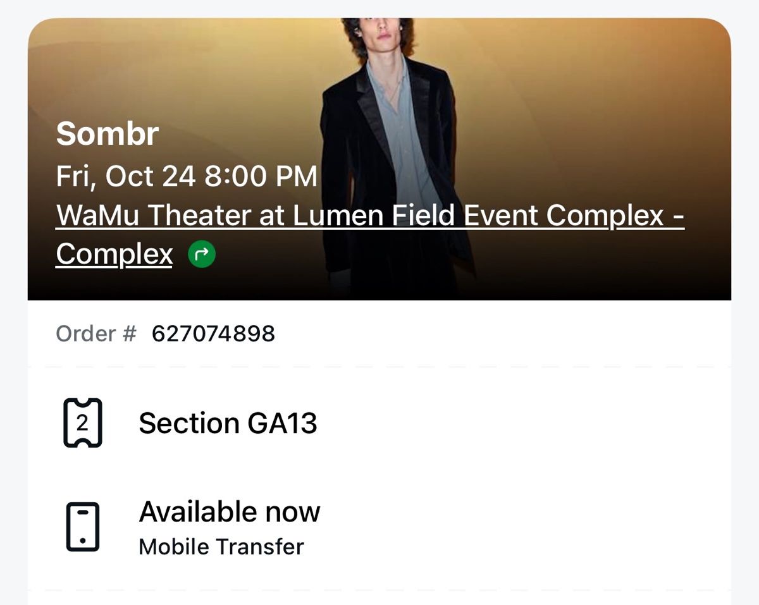Tap the Mobile Transfer label

(221, 546)
